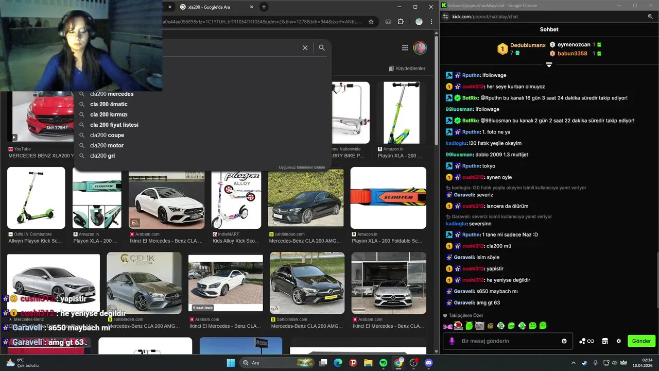Open the Chrome three-dot menu
Image resolution: width=659 pixels, height=371 pixels.
tap(431, 22)
